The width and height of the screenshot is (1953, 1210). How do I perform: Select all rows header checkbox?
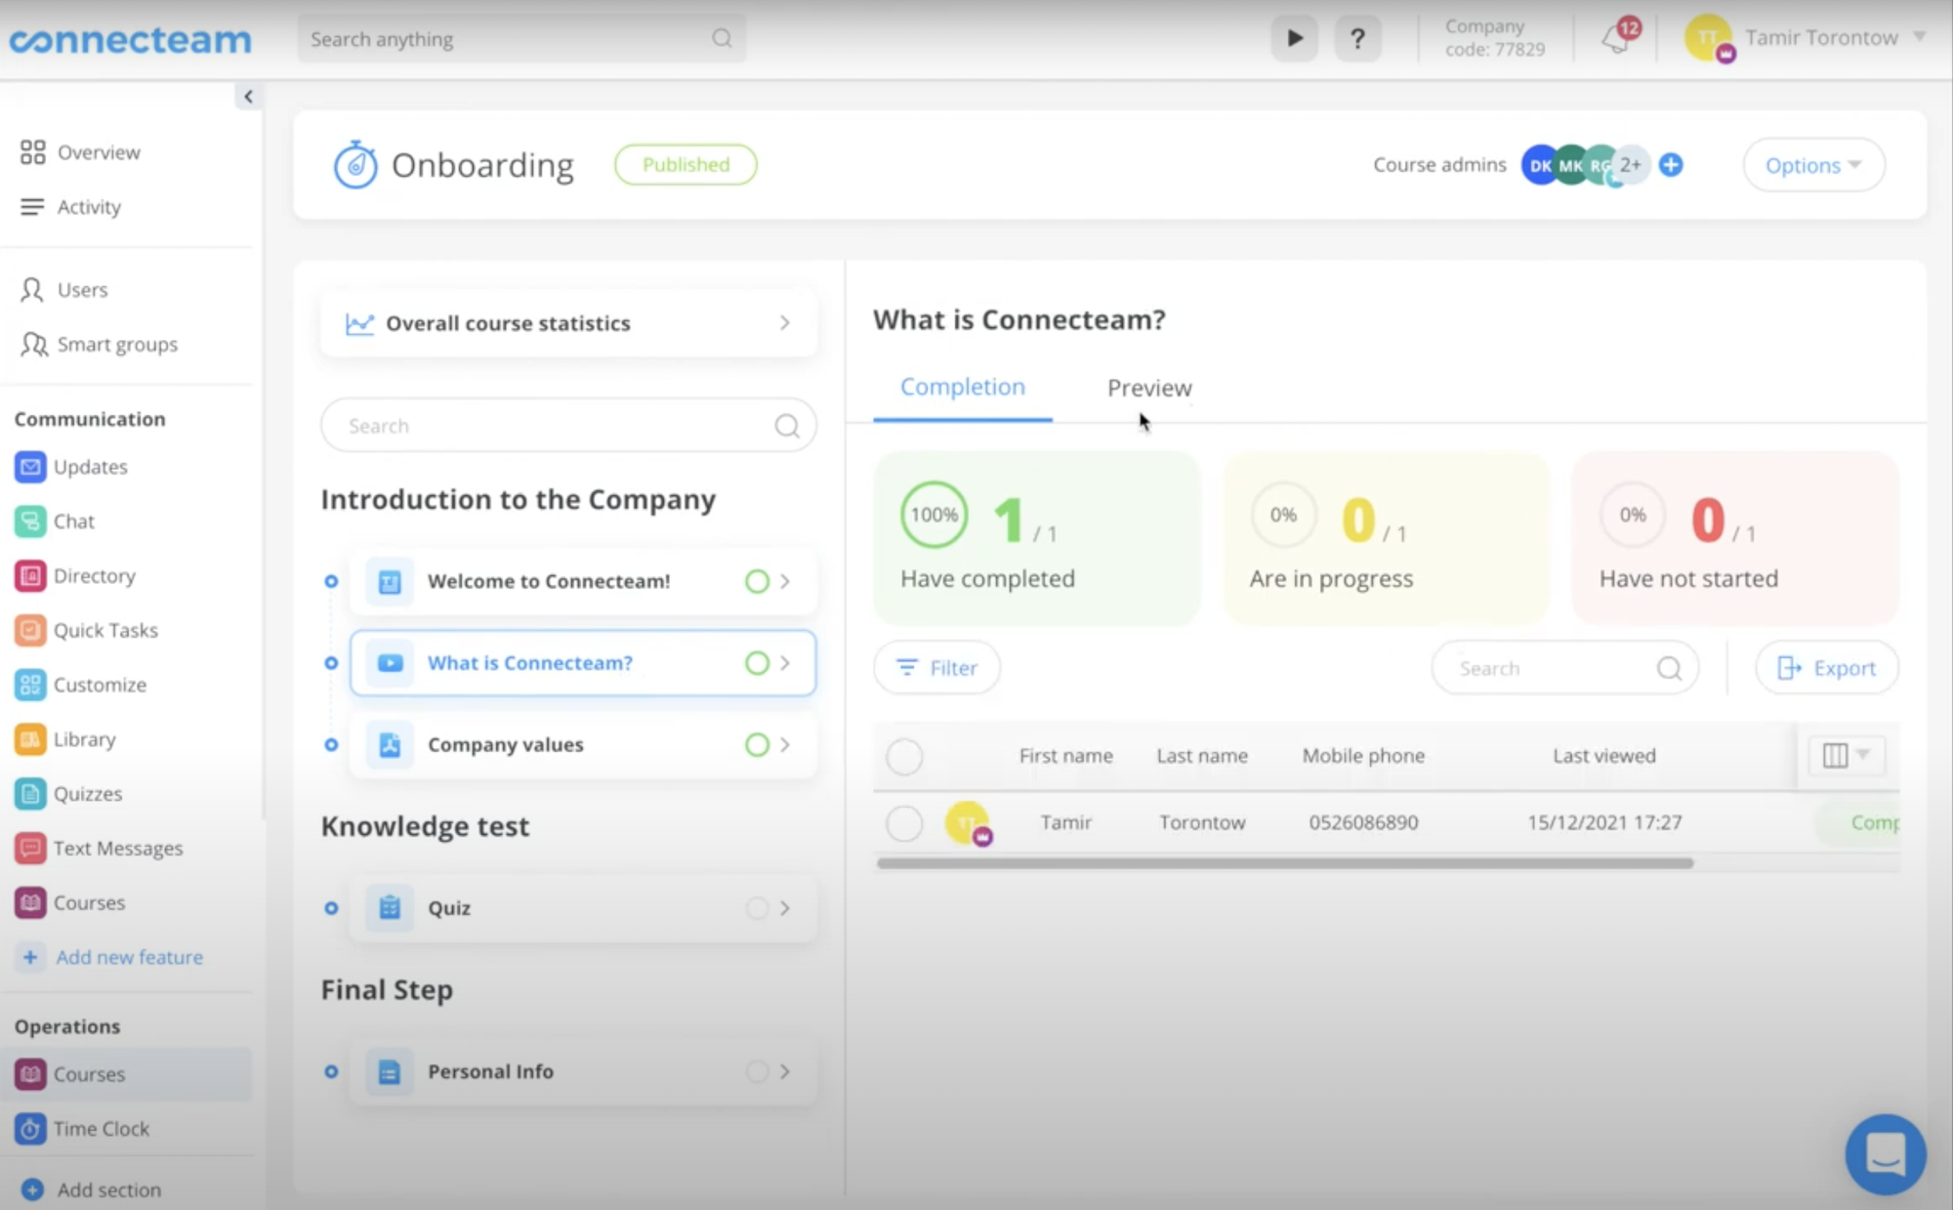pos(904,757)
